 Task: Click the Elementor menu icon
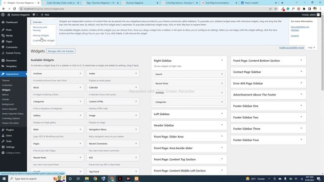pyautogui.click(x=3, y=61)
